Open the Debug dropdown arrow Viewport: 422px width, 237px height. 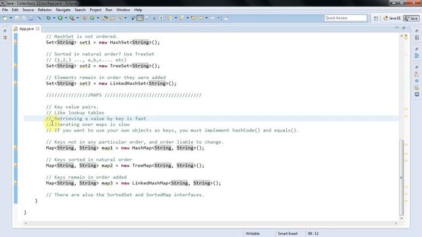pos(54,18)
